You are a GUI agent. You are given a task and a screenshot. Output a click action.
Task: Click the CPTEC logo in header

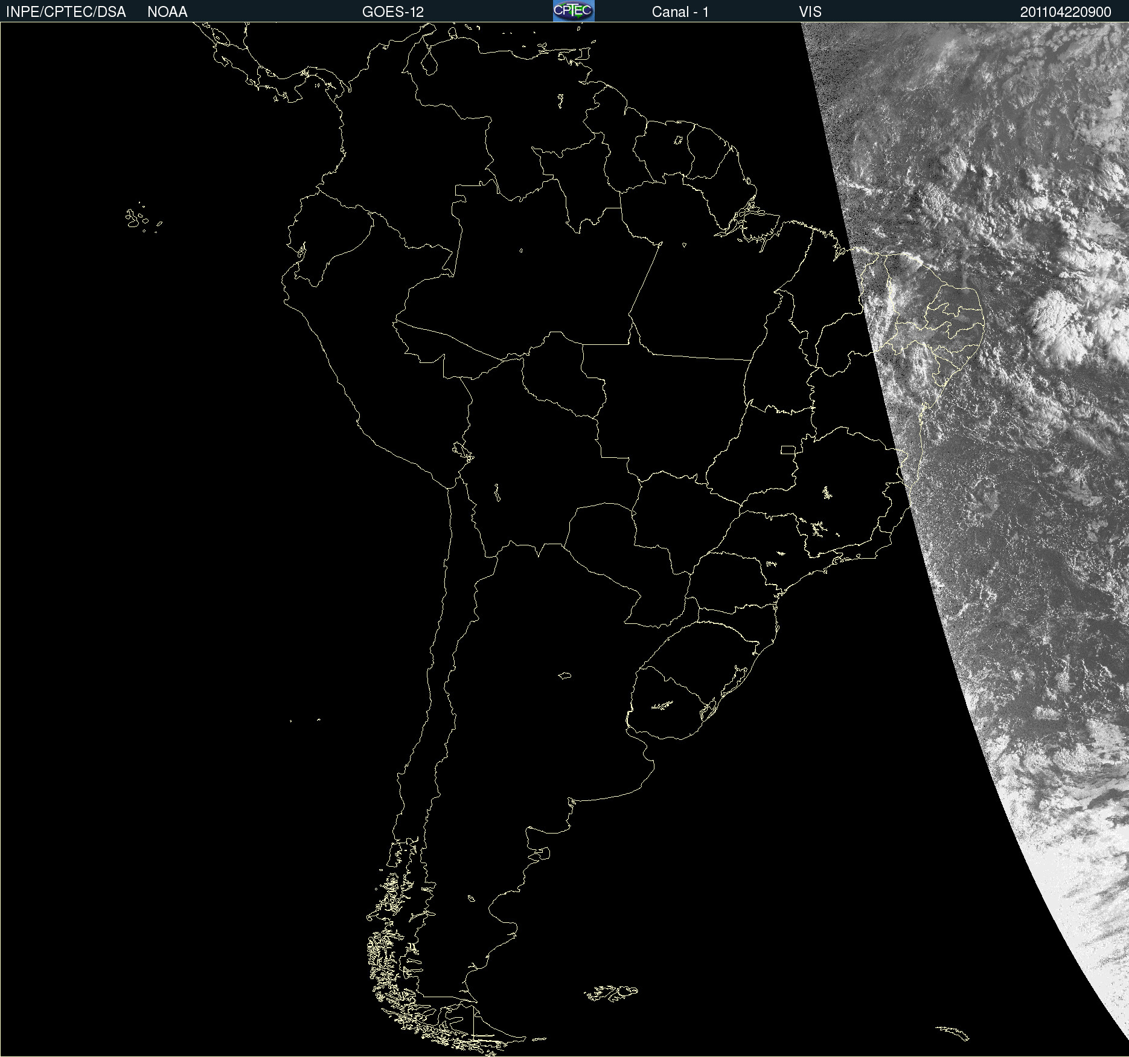[574, 11]
